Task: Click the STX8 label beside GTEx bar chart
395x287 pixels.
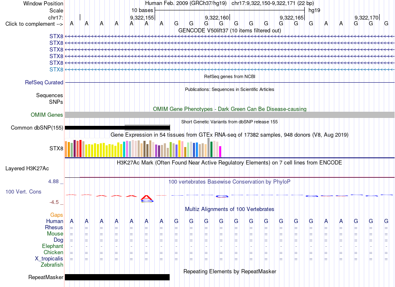Action: 56,148
